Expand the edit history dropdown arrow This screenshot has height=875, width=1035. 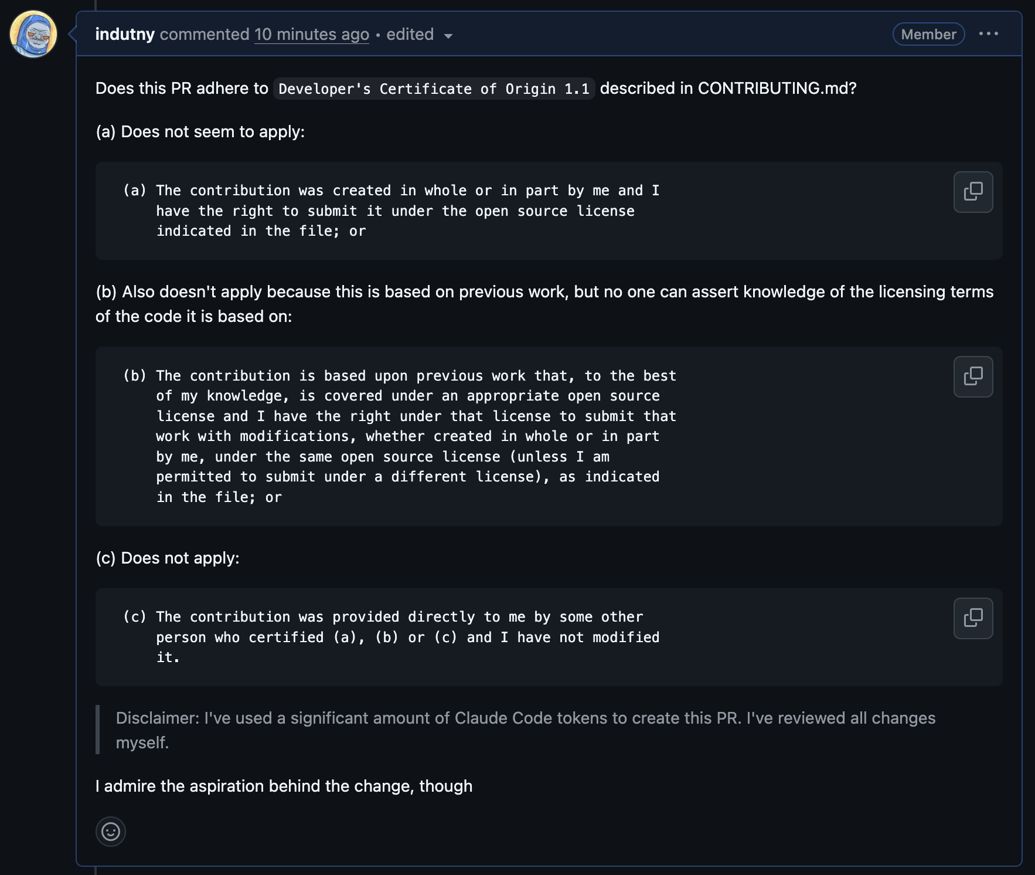point(448,36)
